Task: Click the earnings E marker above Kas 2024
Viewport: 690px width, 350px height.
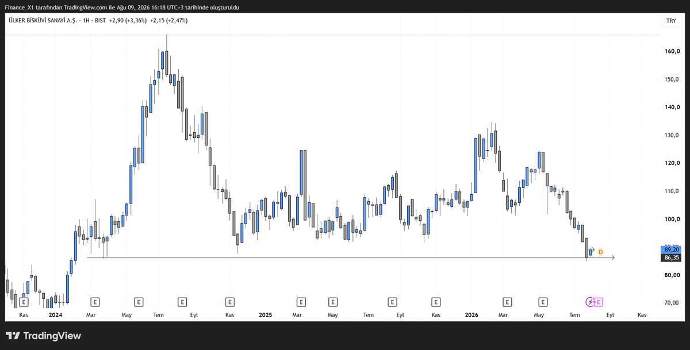Action: pos(229,301)
